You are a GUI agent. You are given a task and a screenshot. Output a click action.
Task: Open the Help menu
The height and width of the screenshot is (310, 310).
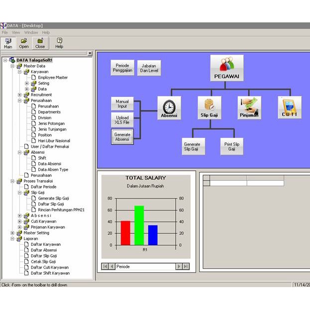tap(46, 33)
